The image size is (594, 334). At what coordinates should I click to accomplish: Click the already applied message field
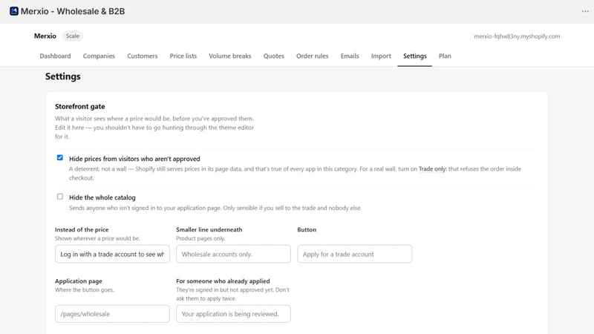click(233, 314)
